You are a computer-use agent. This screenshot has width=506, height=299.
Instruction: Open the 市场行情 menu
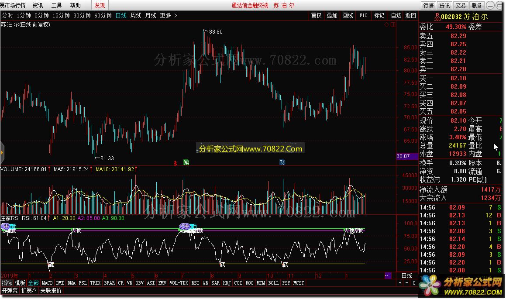13,5
